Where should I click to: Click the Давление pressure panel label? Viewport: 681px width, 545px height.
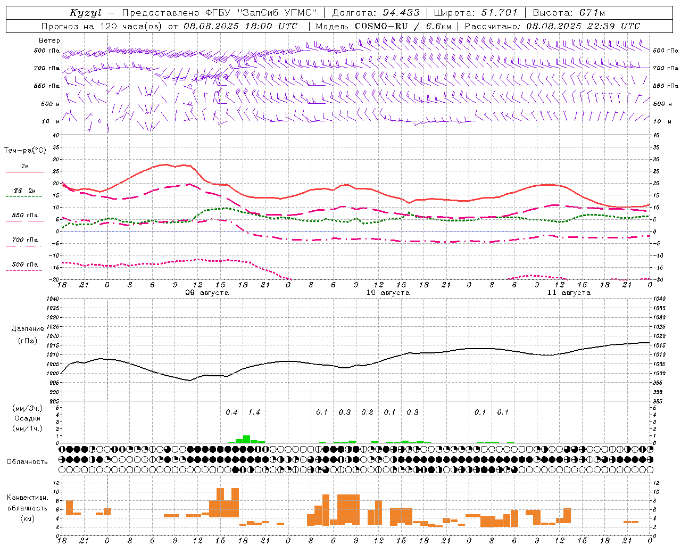(28, 329)
